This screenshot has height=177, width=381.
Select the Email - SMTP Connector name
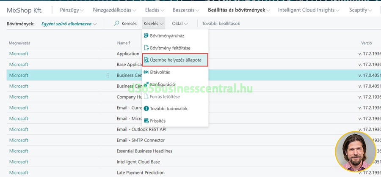[x=141, y=140]
